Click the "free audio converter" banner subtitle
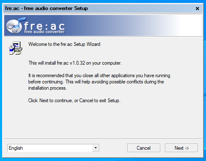This screenshot has width=206, height=161. (x=44, y=32)
